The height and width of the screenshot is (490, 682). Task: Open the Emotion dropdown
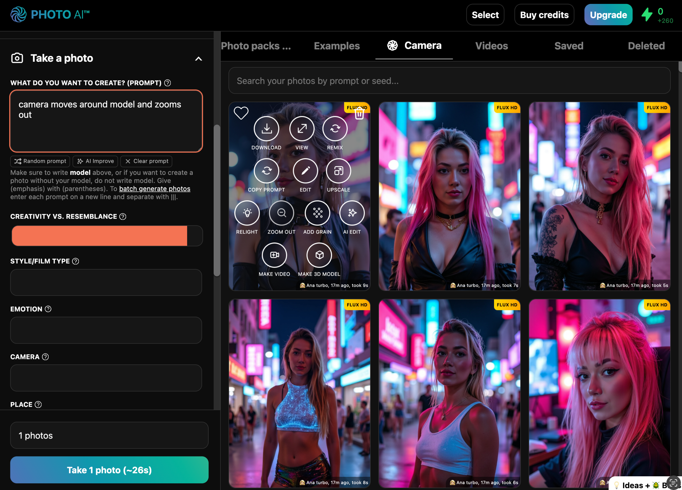click(x=106, y=330)
